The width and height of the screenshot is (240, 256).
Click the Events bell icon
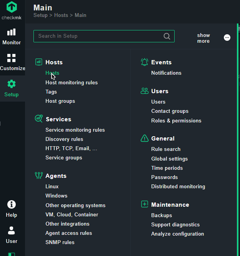coord(144,62)
